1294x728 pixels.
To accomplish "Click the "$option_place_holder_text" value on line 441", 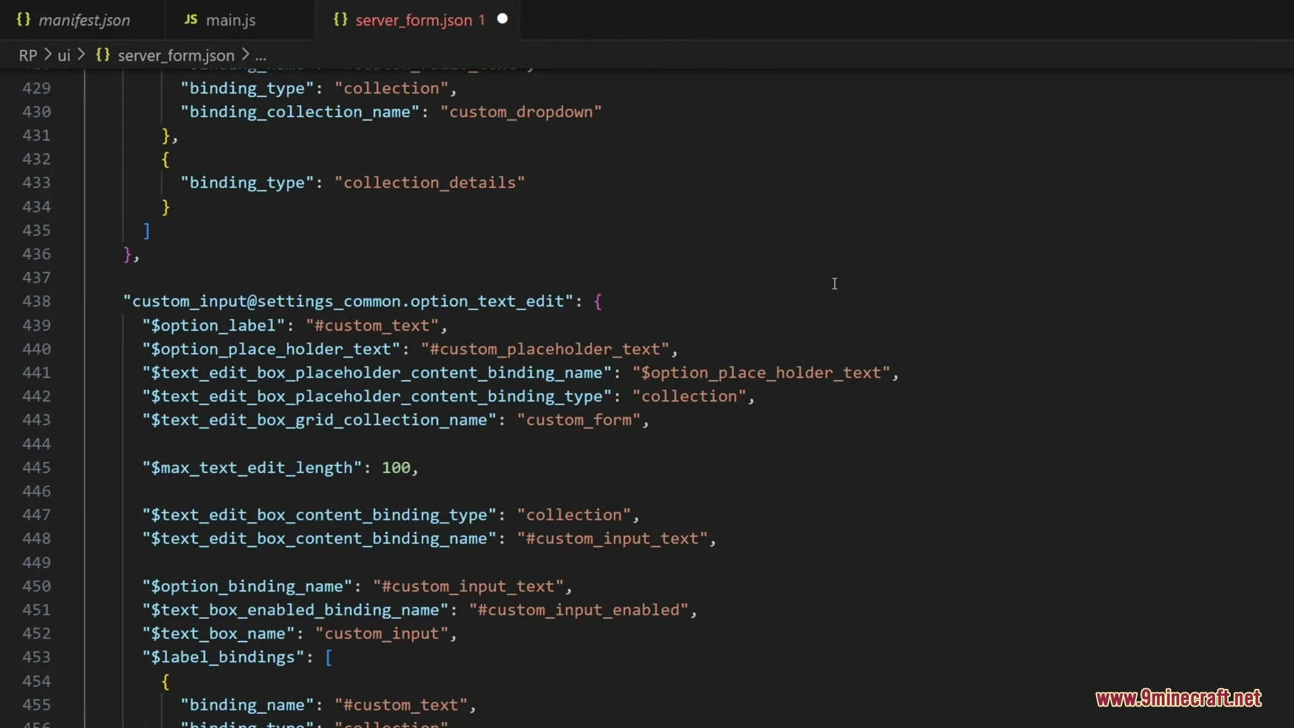I will [762, 373].
